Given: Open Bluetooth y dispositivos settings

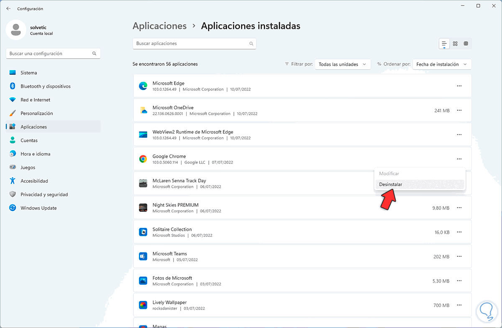Looking at the screenshot, I should [53, 86].
